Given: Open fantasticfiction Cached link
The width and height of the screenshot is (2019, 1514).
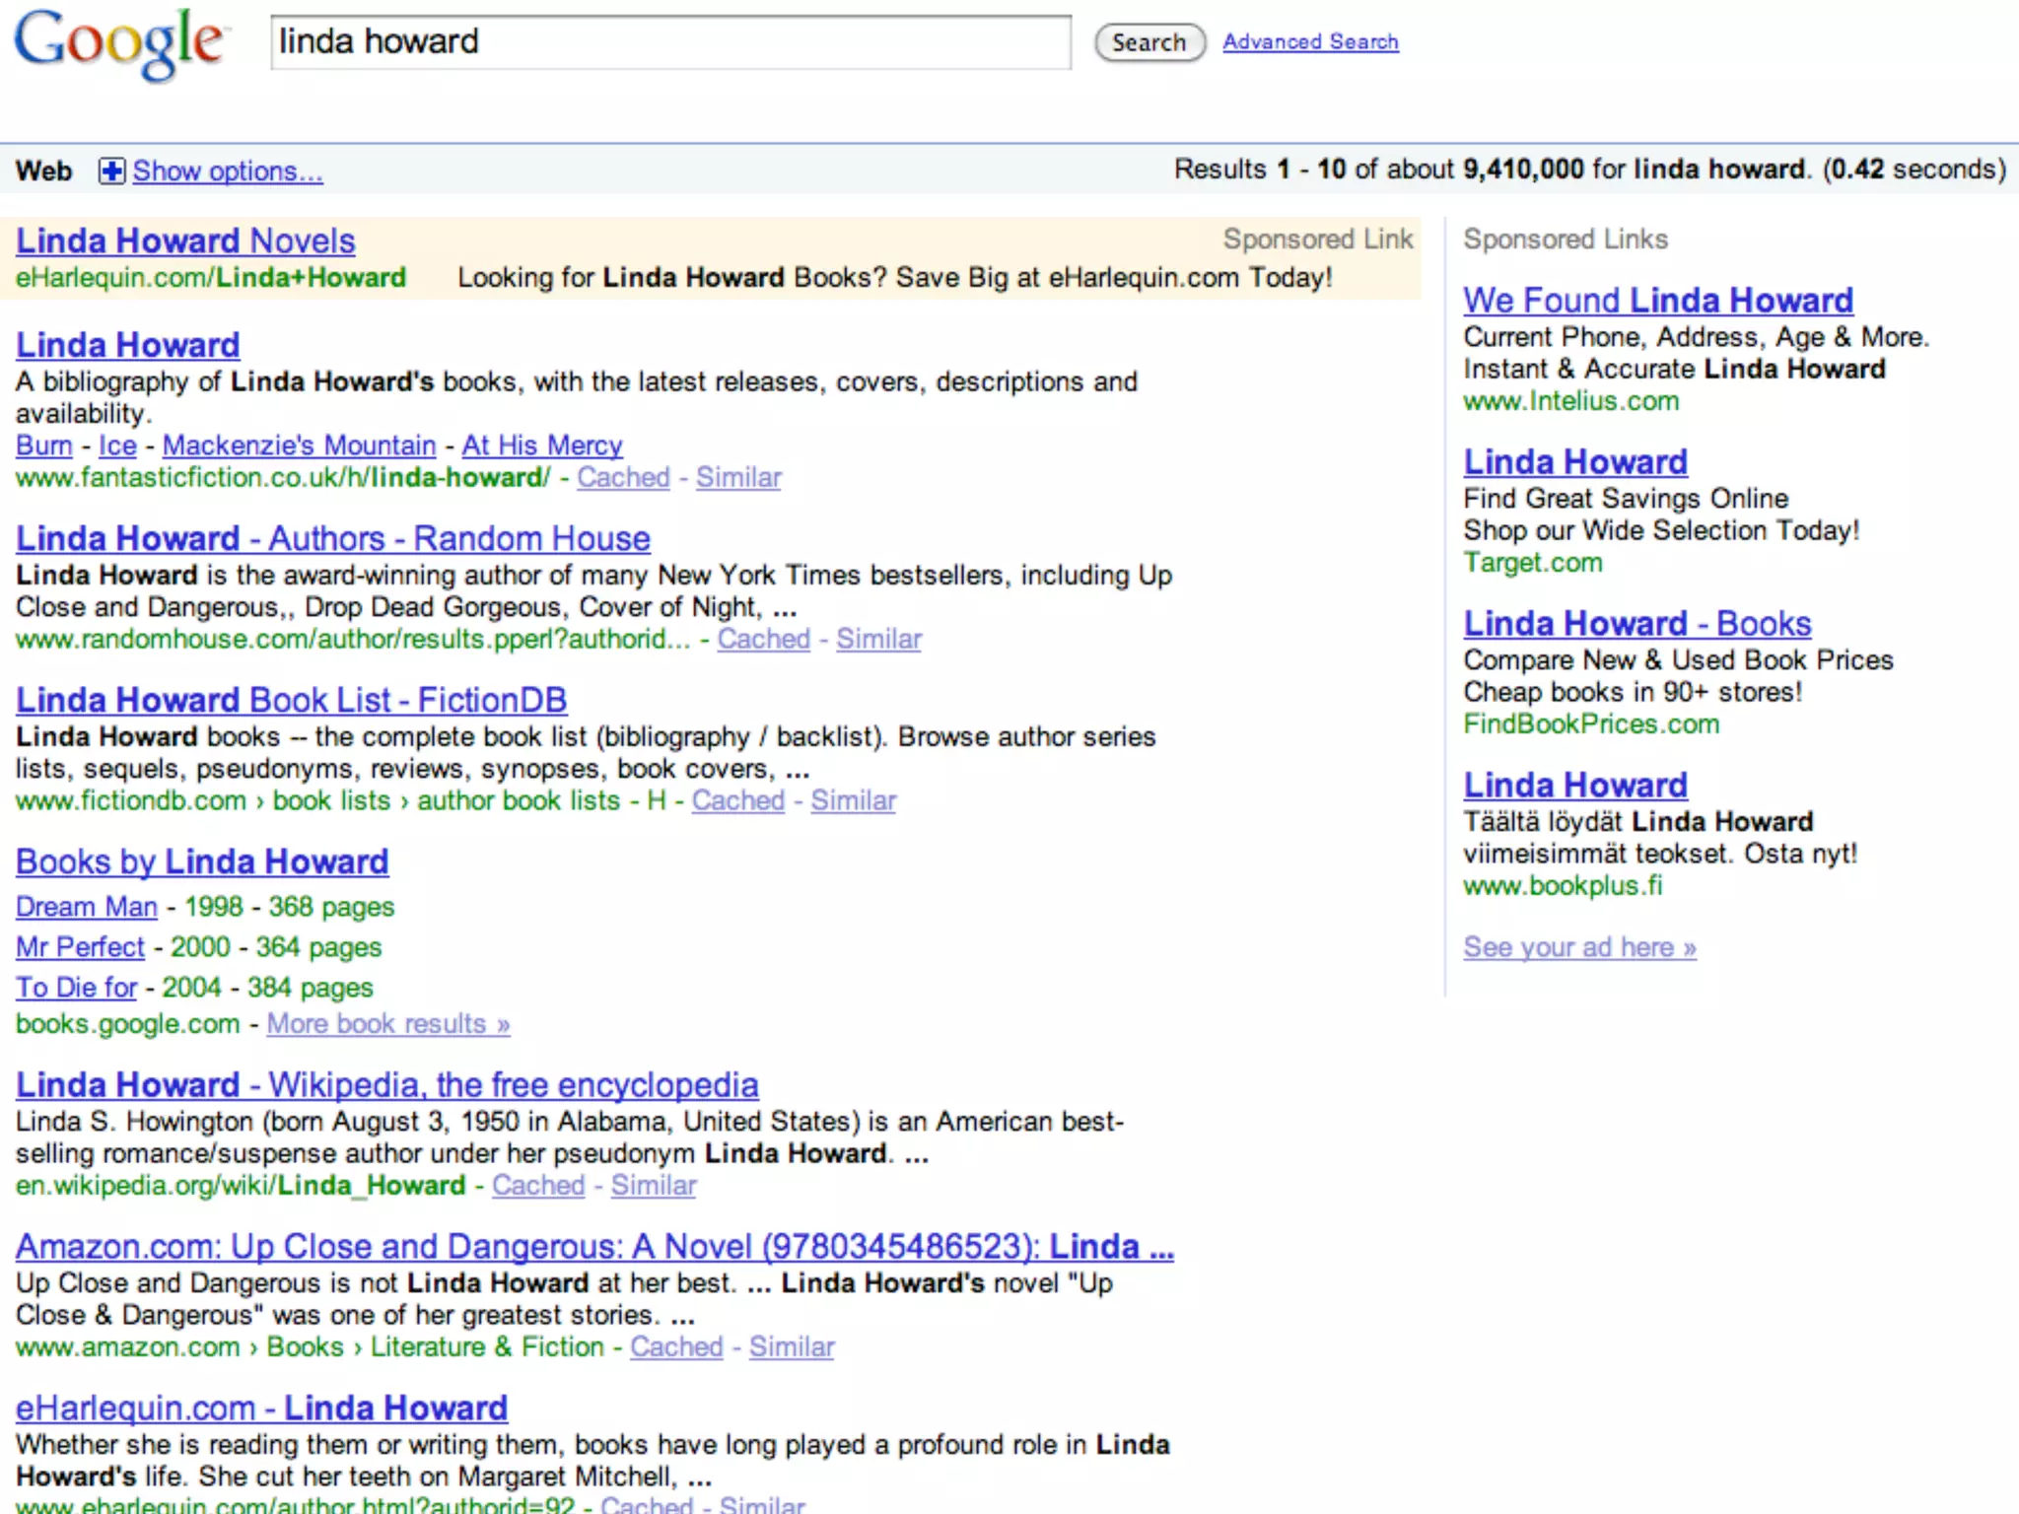Looking at the screenshot, I should click(x=623, y=478).
